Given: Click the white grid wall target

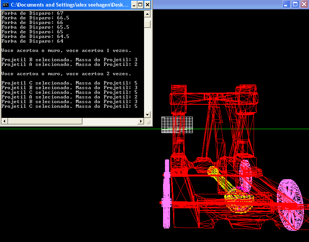Looking at the screenshot, I should click(x=177, y=125).
